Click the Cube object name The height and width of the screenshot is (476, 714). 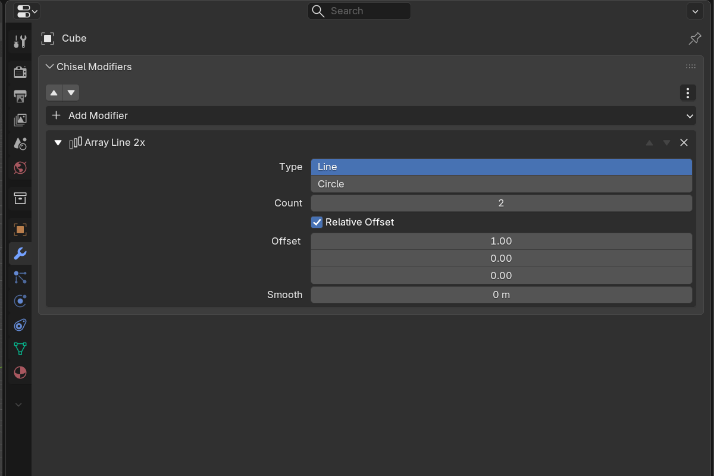(x=74, y=39)
